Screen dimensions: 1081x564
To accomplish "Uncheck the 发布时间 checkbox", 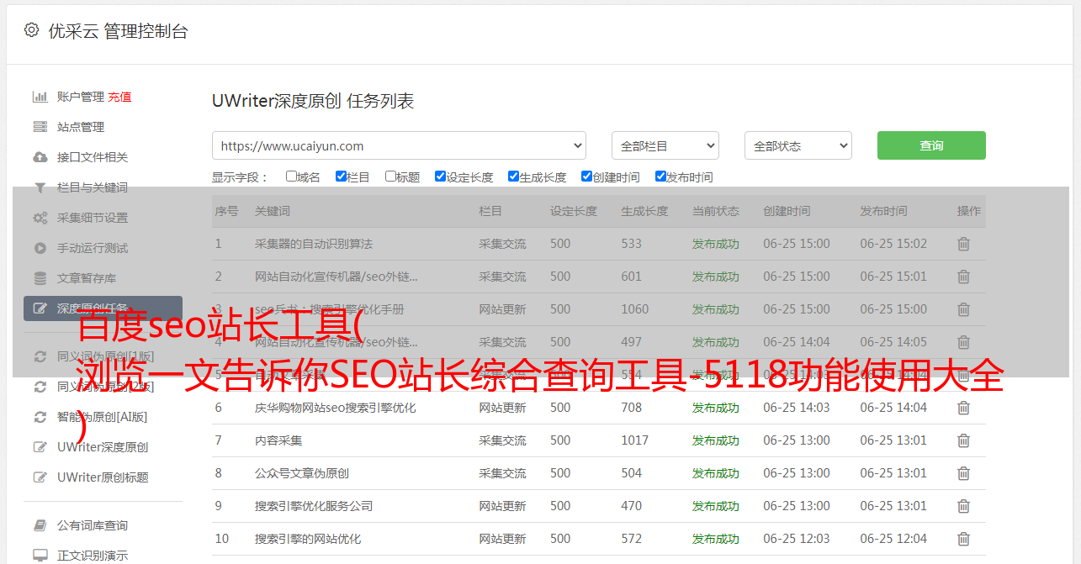I will tap(660, 177).
